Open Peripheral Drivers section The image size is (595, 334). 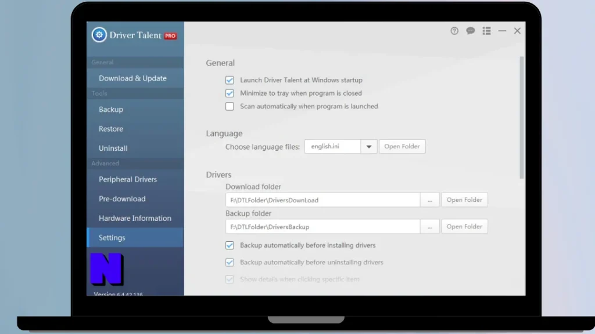pyautogui.click(x=135, y=179)
